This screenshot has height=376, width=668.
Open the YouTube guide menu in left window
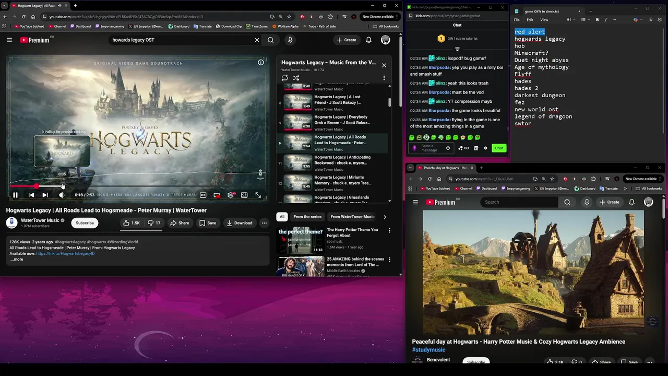[9, 40]
